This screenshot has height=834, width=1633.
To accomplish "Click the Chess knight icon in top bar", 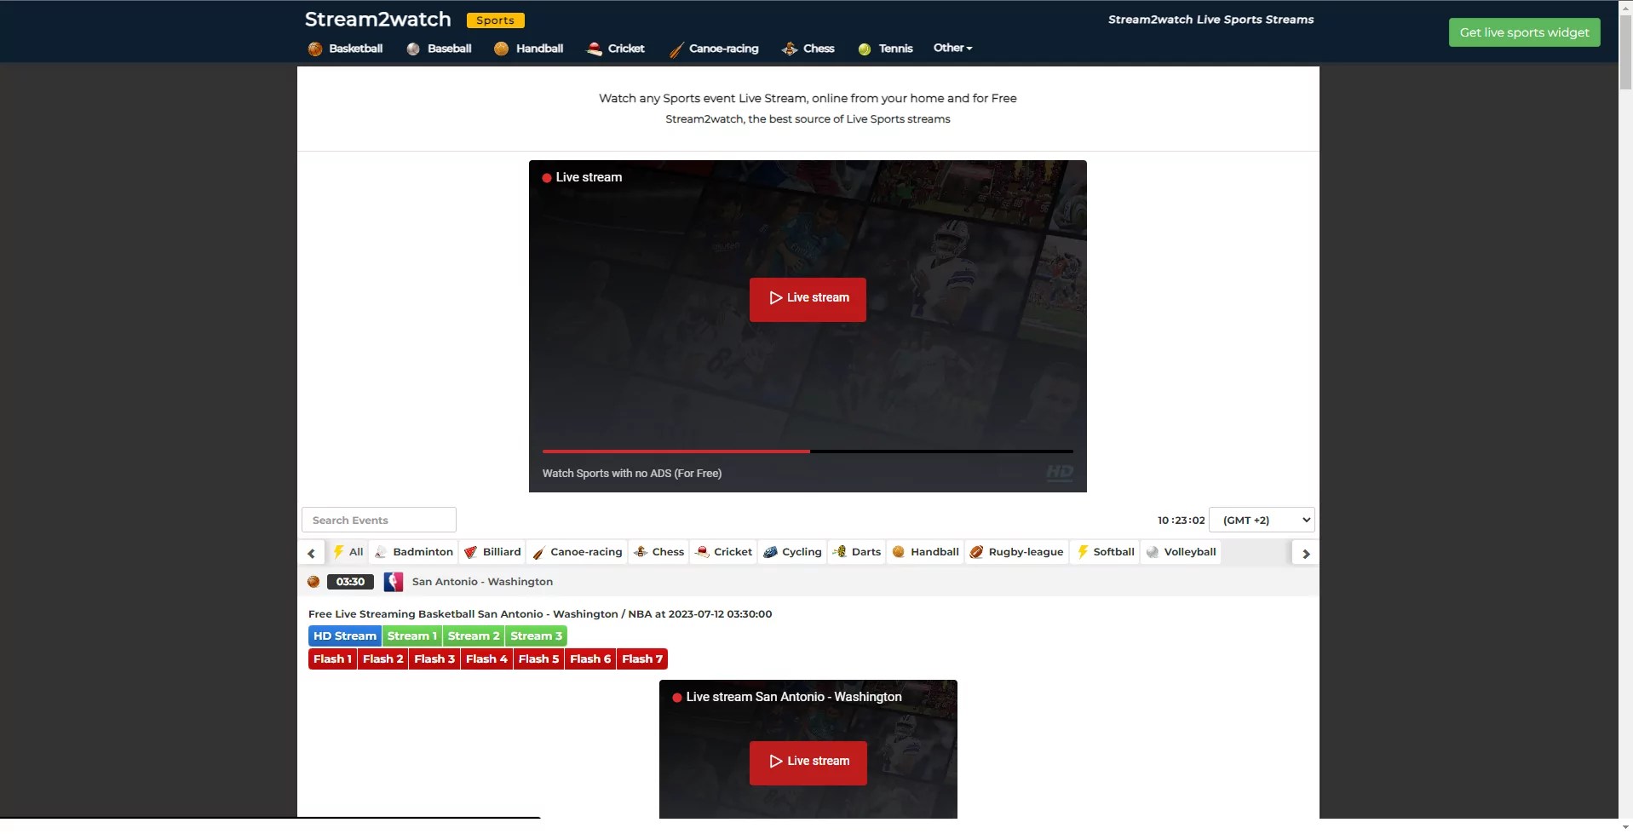I will (789, 49).
